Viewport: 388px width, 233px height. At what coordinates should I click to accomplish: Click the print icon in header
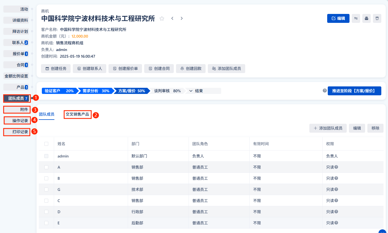tap(367, 18)
